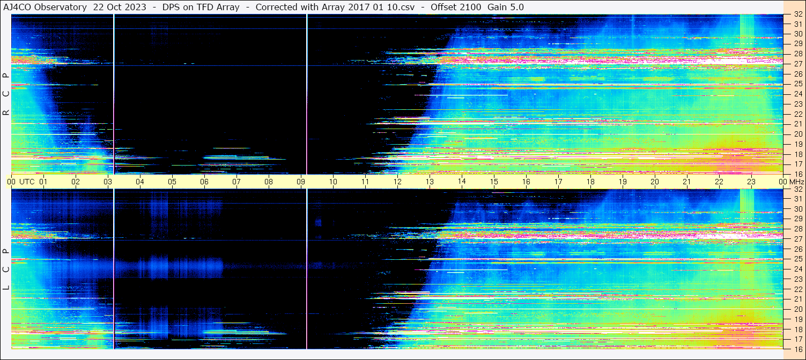Click white vertical marker near 03 UTC, upper panel

[114, 94]
